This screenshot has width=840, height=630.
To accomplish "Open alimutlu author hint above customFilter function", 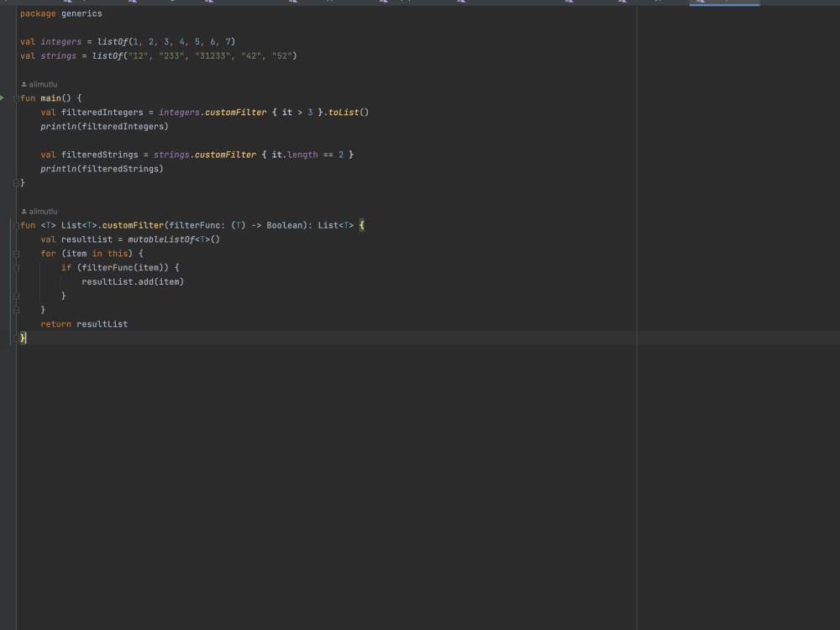I will tap(43, 212).
